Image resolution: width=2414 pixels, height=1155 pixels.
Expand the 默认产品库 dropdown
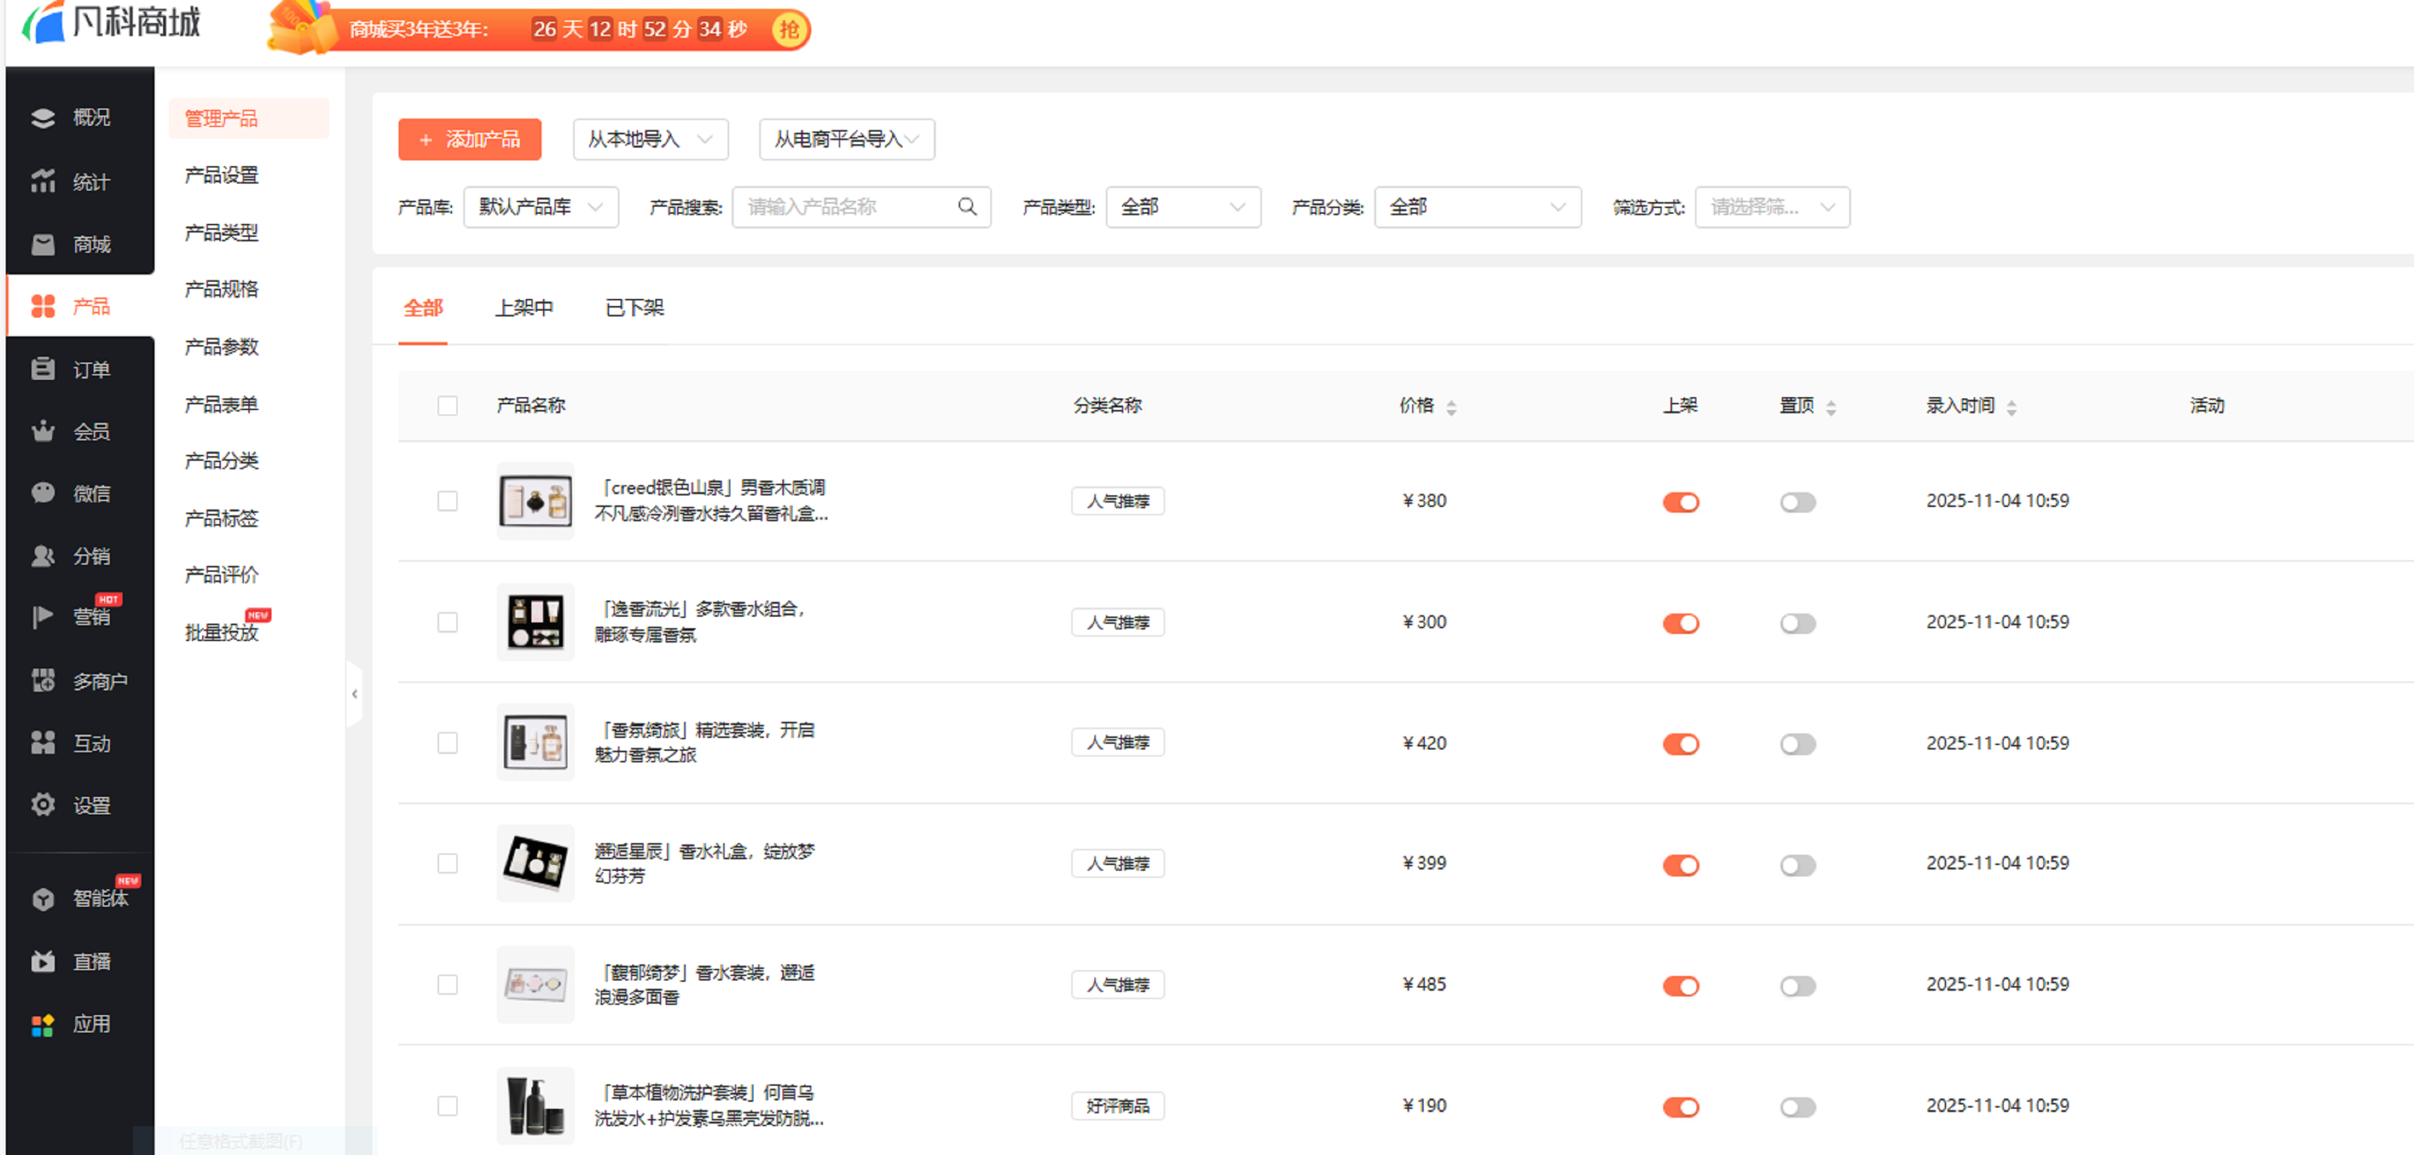click(540, 207)
